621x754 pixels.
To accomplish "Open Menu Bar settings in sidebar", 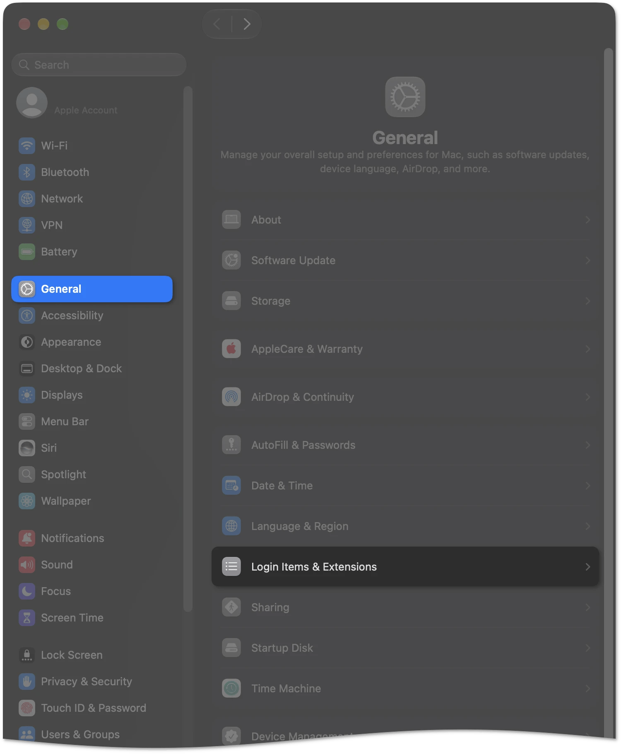I will (92, 422).
